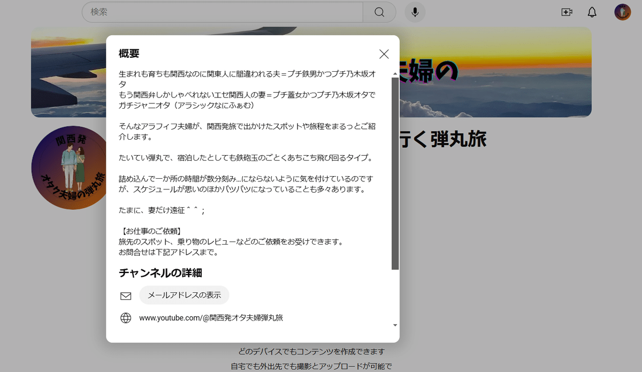Click the magnifier search button
Screen dimensions: 642x372
pyautogui.click(x=379, y=12)
